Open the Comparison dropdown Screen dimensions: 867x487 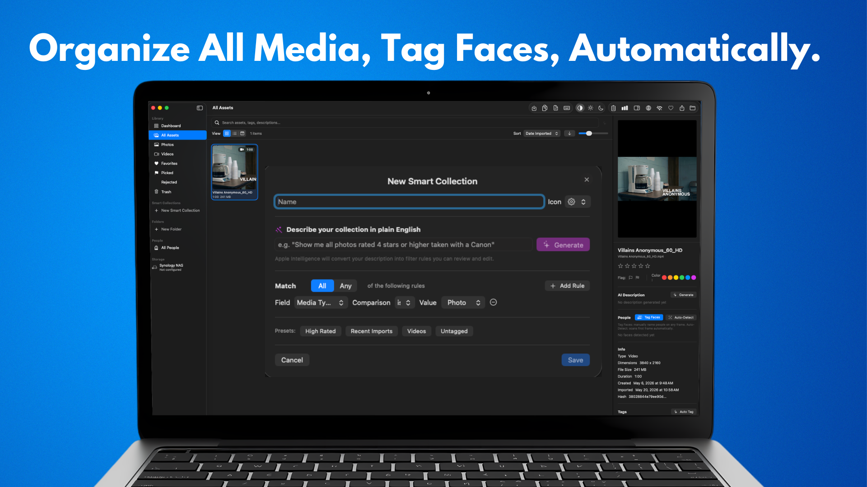point(404,303)
